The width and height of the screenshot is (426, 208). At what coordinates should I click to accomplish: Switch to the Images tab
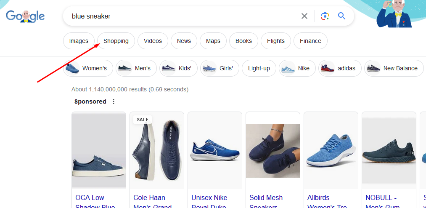tap(79, 41)
